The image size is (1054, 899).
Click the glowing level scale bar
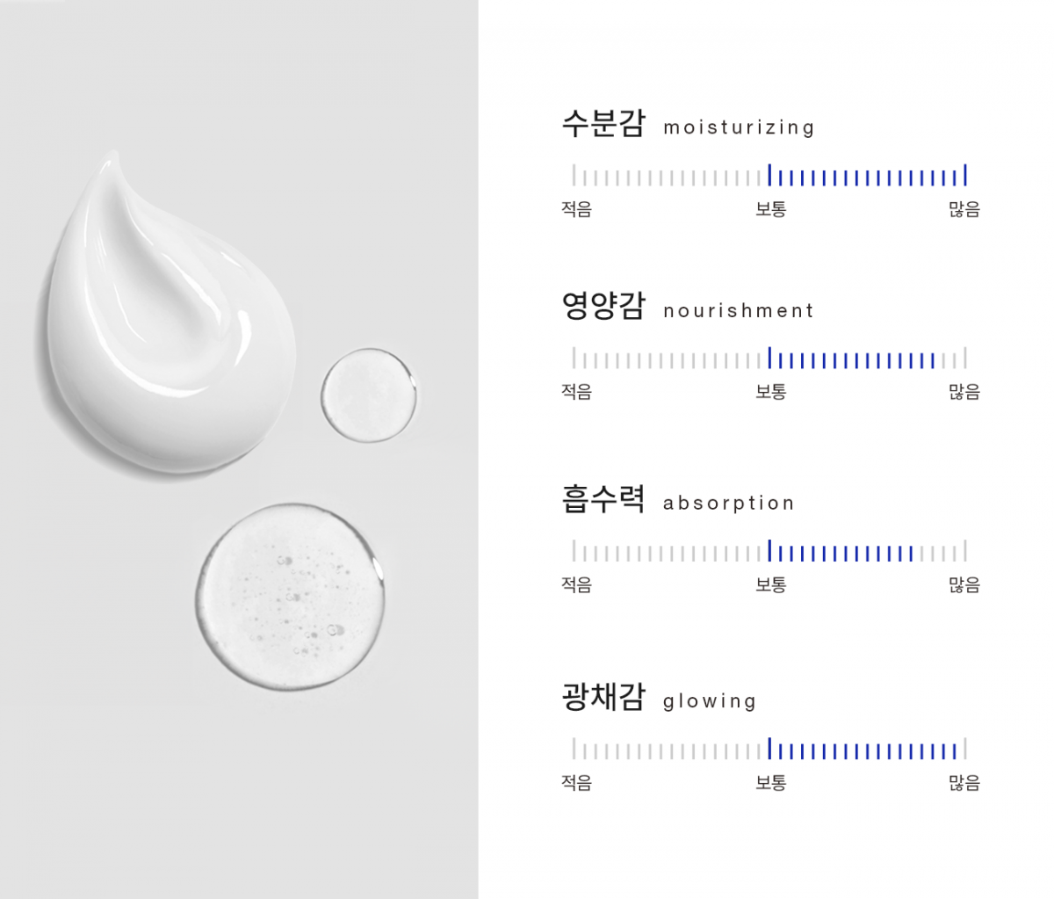tap(769, 750)
